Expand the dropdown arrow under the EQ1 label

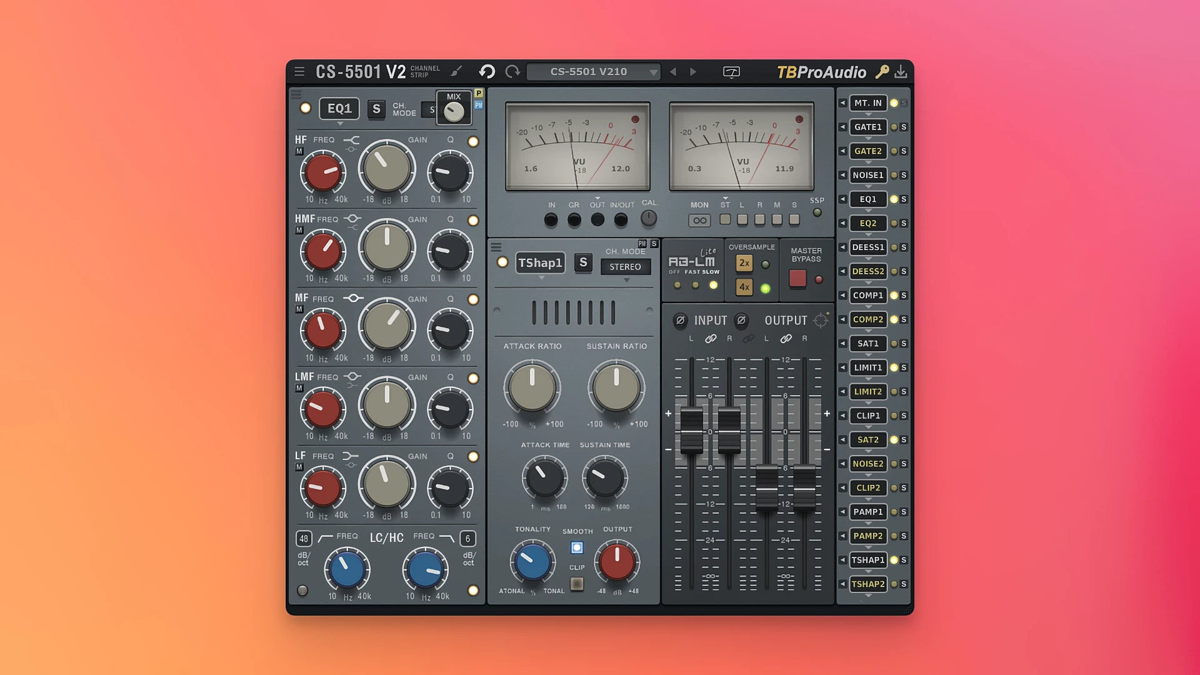tap(339, 123)
